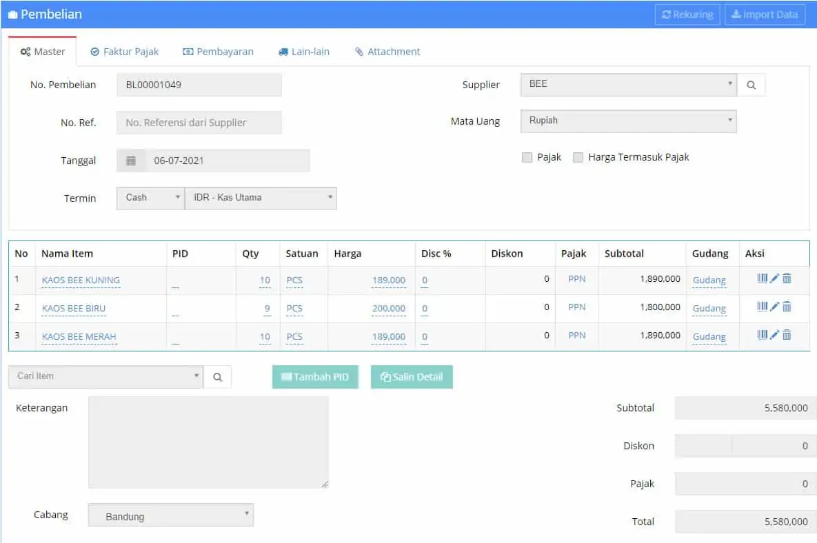Screen dimensions: 817x543
Task: Open the IDR - Kas Utama dropdown
Action: [261, 198]
